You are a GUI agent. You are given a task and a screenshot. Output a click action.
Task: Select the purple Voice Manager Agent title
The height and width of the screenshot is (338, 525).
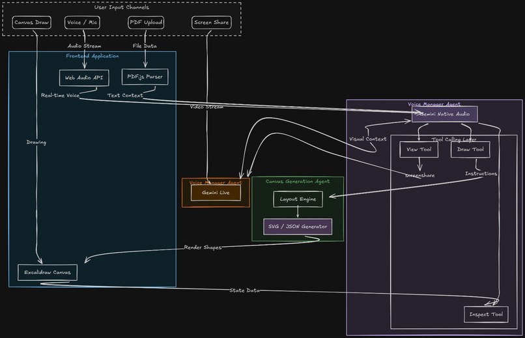[434, 104]
